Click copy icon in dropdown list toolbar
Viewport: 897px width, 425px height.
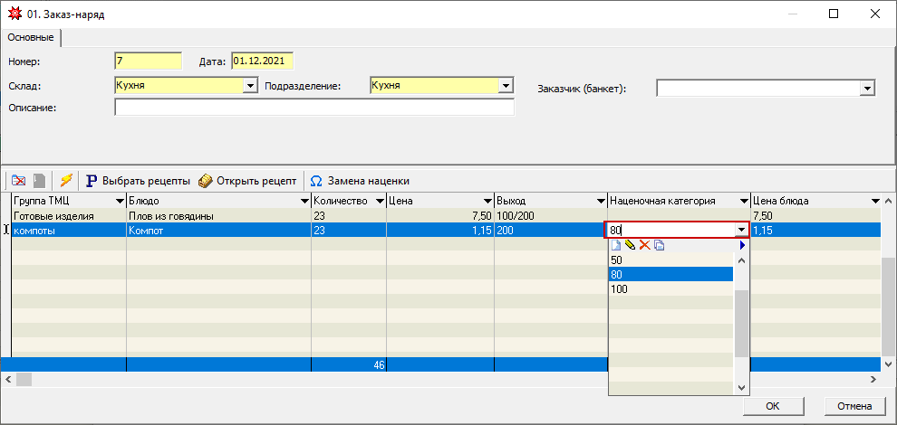point(660,245)
